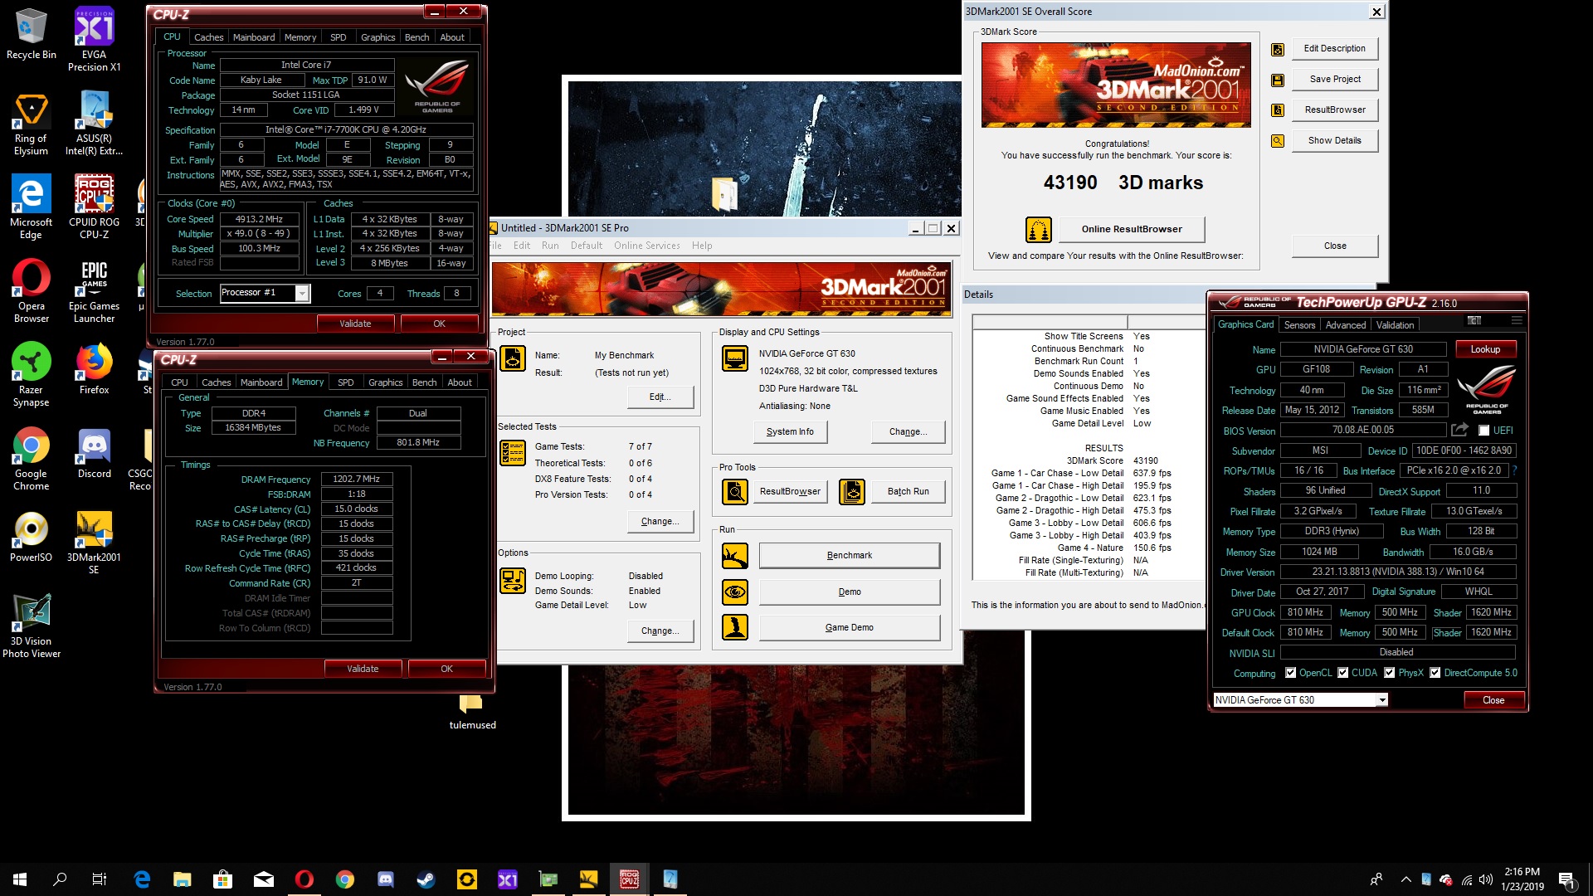
Task: Open the Online Services menu in 3DMark2001
Action: click(x=646, y=246)
